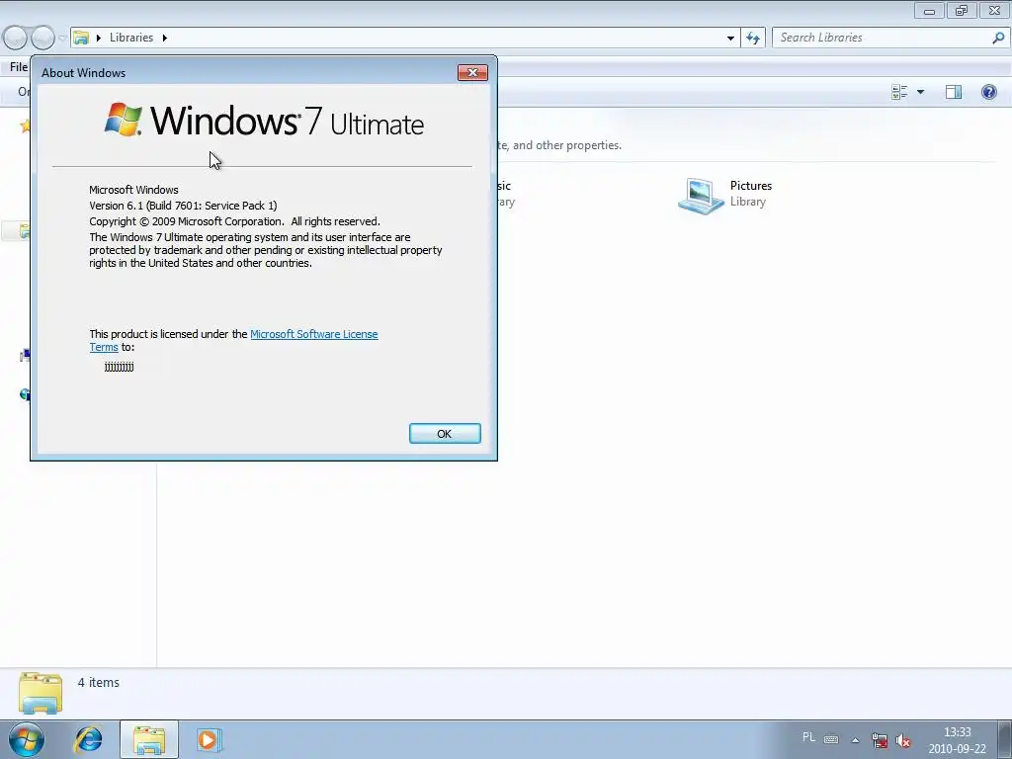Click the Libraries icon in details pane
1012x759 pixels.
(41, 693)
